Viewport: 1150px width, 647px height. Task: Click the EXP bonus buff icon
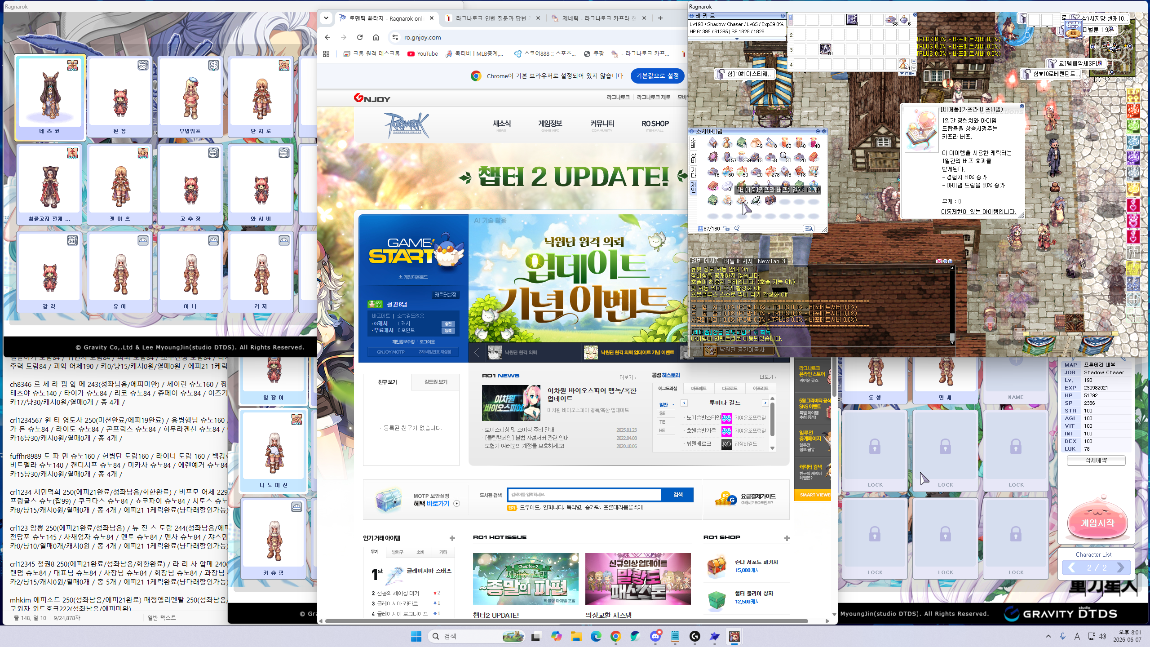1133,95
